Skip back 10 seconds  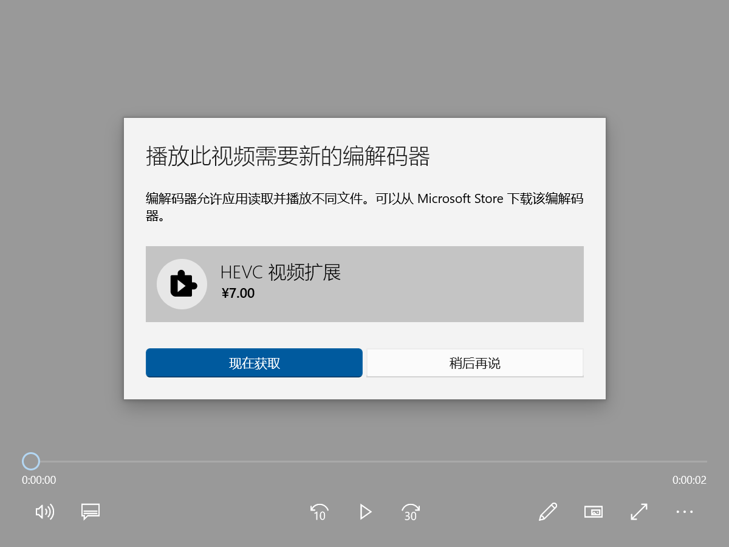click(320, 512)
